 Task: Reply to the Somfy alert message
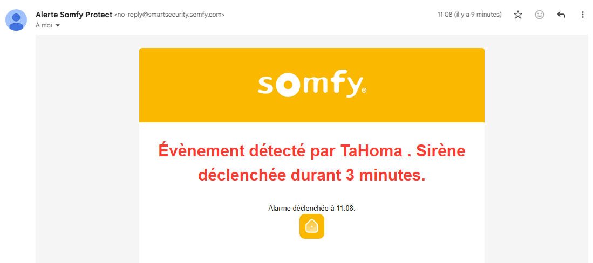[561, 15]
